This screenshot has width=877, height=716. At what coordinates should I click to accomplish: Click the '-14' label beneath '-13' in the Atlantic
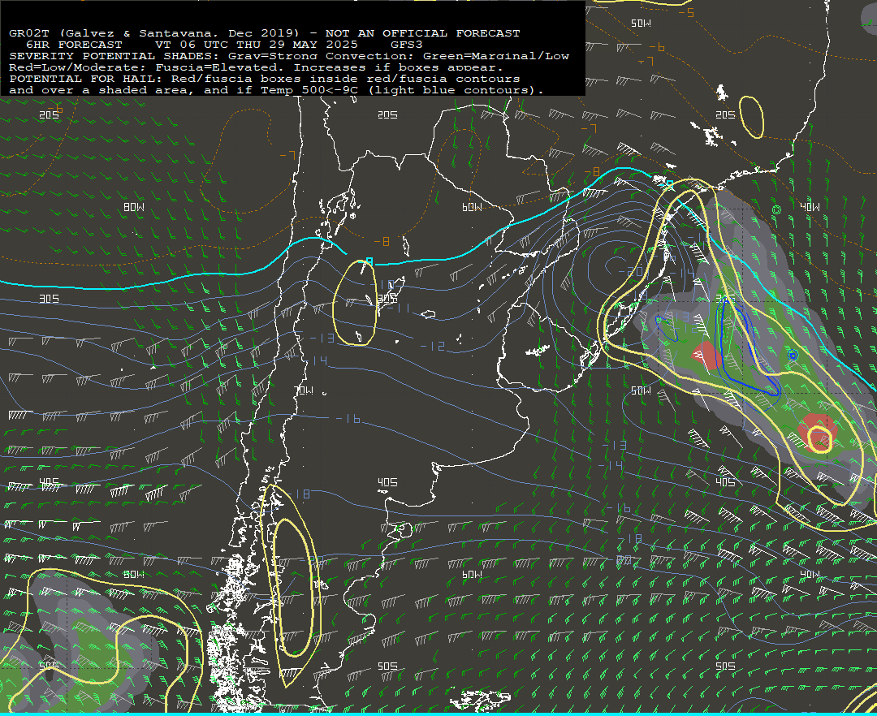(611, 465)
